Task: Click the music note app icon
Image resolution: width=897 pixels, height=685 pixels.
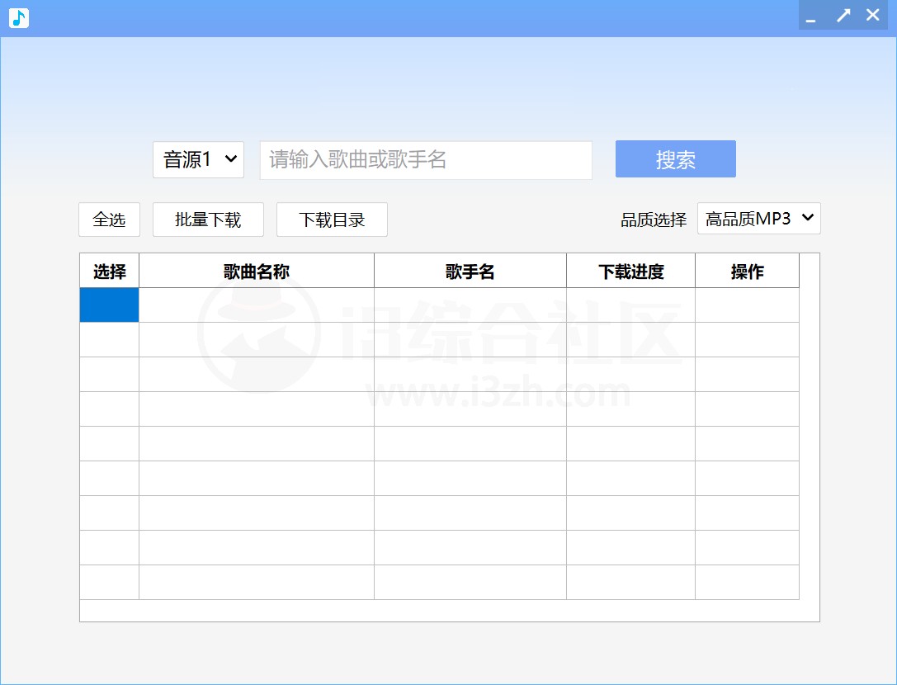Action: pyautogui.click(x=19, y=18)
